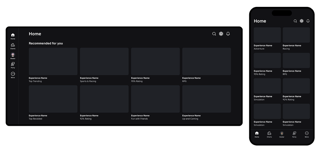Tap the phone thumbnail captioned Racing
The width and height of the screenshot is (321, 154).
296,35
